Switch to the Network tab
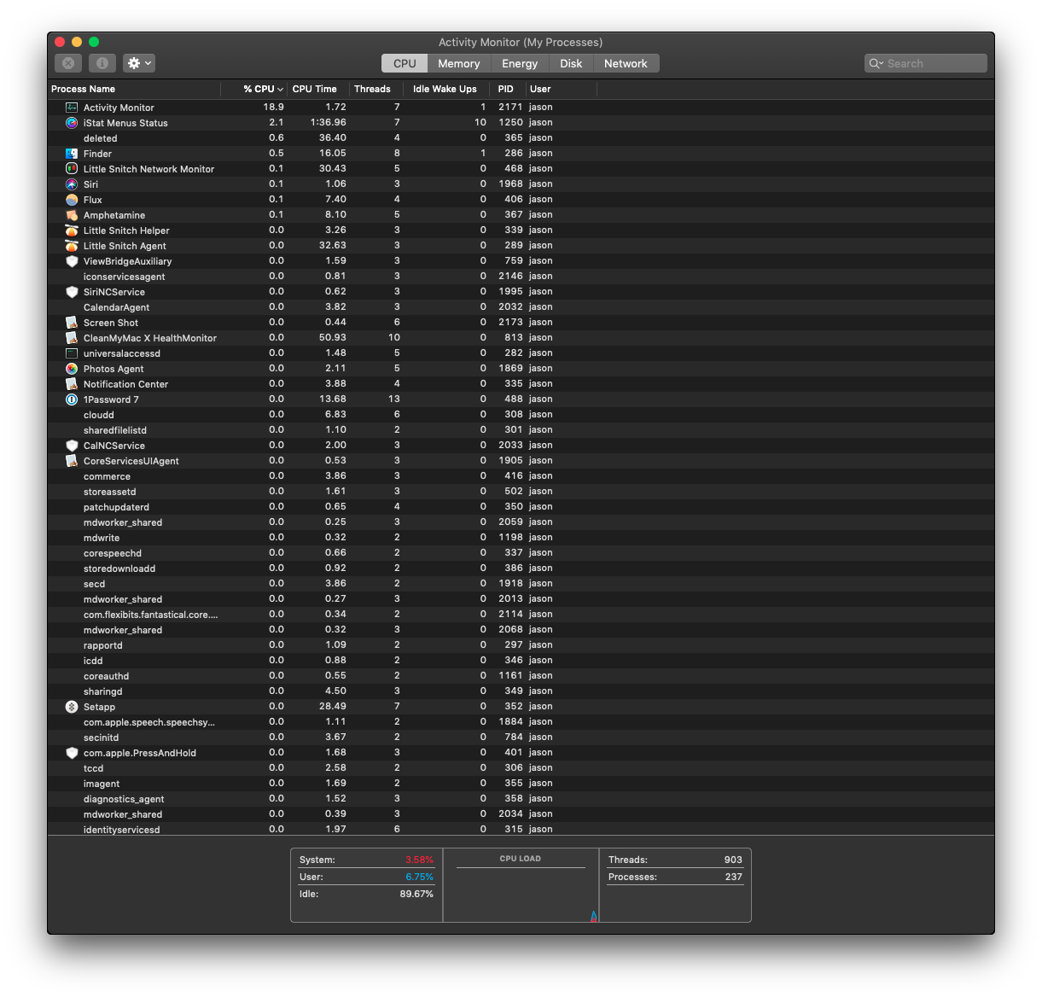The width and height of the screenshot is (1042, 997). (626, 64)
